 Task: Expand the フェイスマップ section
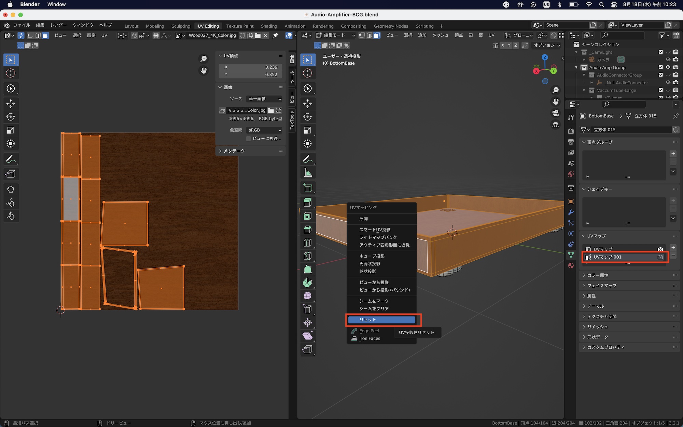click(602, 286)
